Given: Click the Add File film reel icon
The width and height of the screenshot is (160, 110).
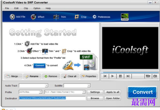Looking at the screenshot, I should (x=12, y=17).
